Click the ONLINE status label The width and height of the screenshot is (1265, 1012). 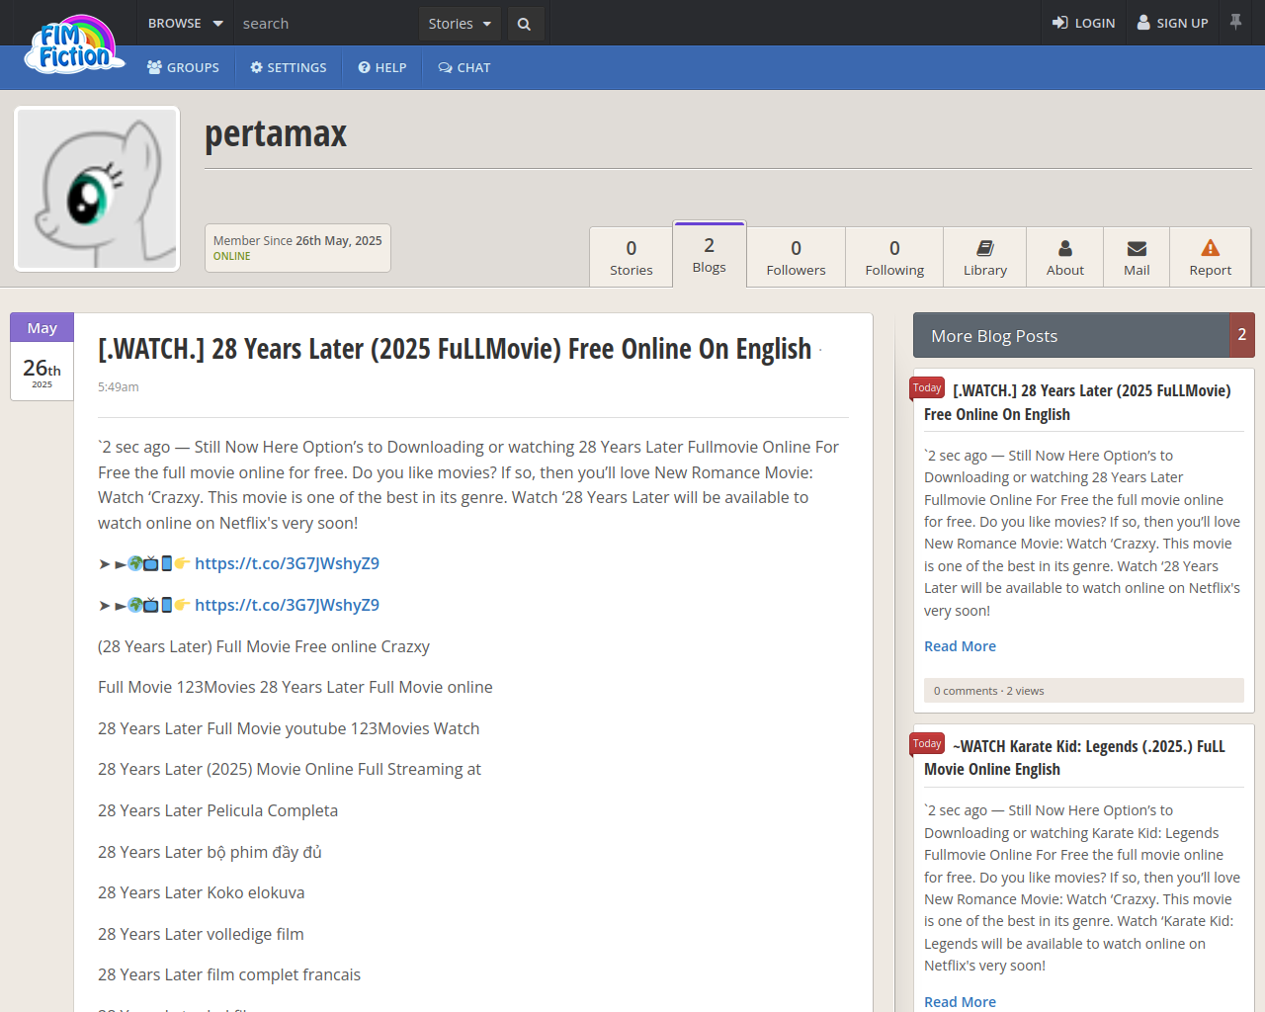(232, 256)
